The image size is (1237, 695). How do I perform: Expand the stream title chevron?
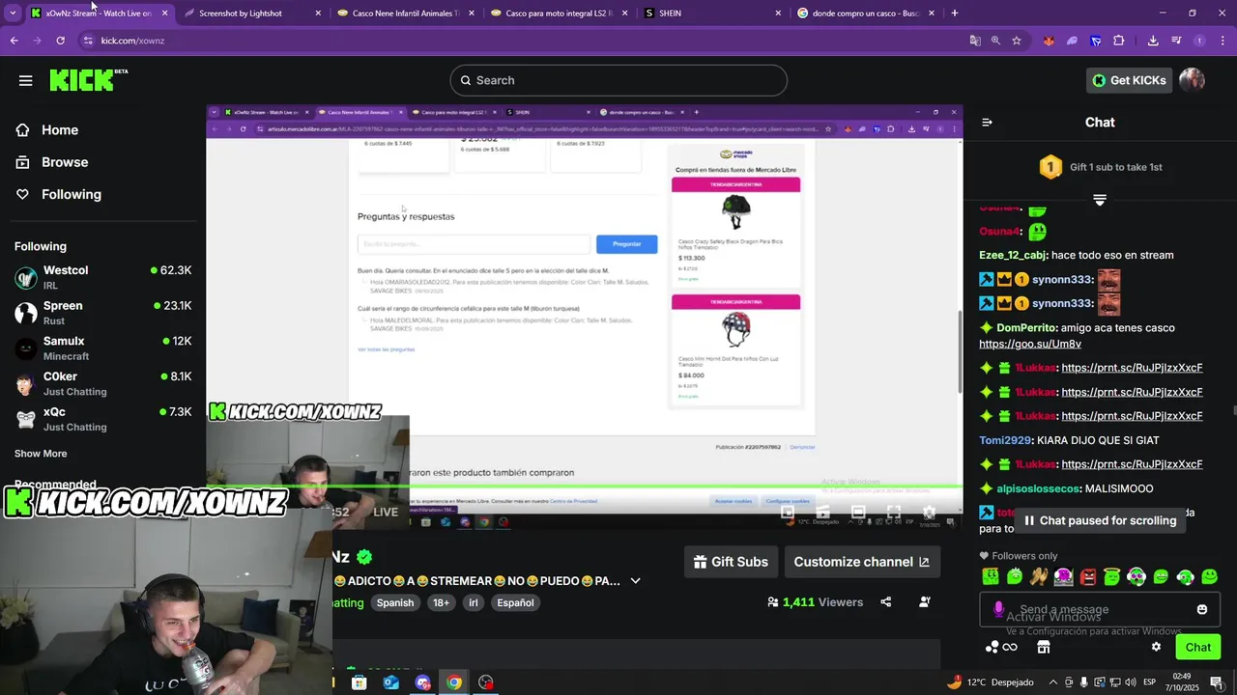tap(635, 581)
